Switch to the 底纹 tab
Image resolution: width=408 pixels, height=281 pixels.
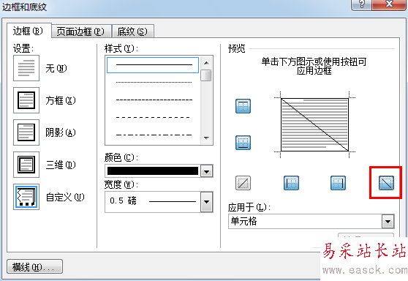coord(133,31)
